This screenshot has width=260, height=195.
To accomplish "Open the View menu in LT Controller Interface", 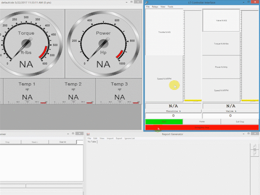I will click(x=163, y=7).
